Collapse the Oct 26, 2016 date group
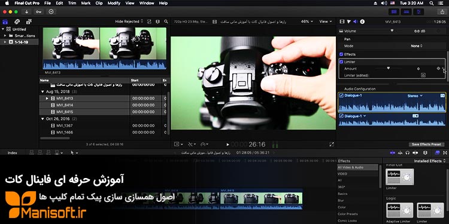Viewport: 449px width, 224px height. tap(43, 119)
